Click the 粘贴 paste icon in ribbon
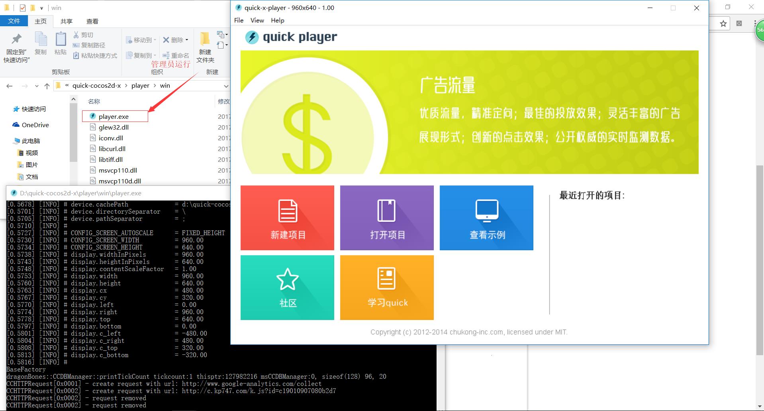Viewport: 764px width, 411px height. pos(61,39)
